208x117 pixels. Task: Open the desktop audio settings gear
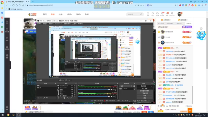[x=115, y=96]
